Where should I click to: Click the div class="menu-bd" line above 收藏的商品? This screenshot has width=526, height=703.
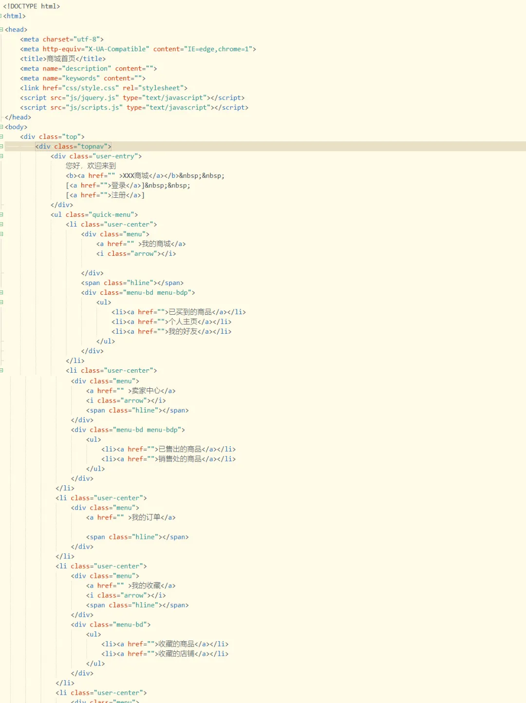[111, 625]
